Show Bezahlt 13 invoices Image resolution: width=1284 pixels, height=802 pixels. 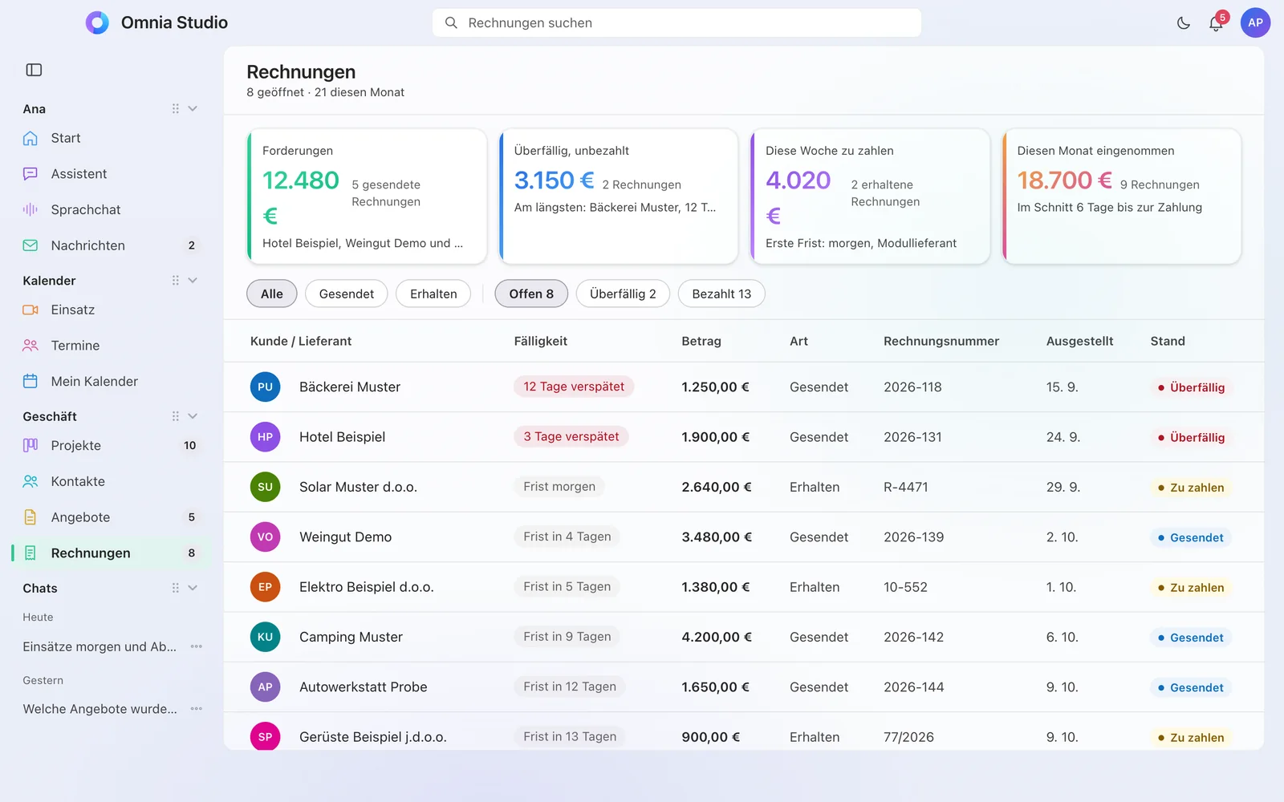(721, 294)
